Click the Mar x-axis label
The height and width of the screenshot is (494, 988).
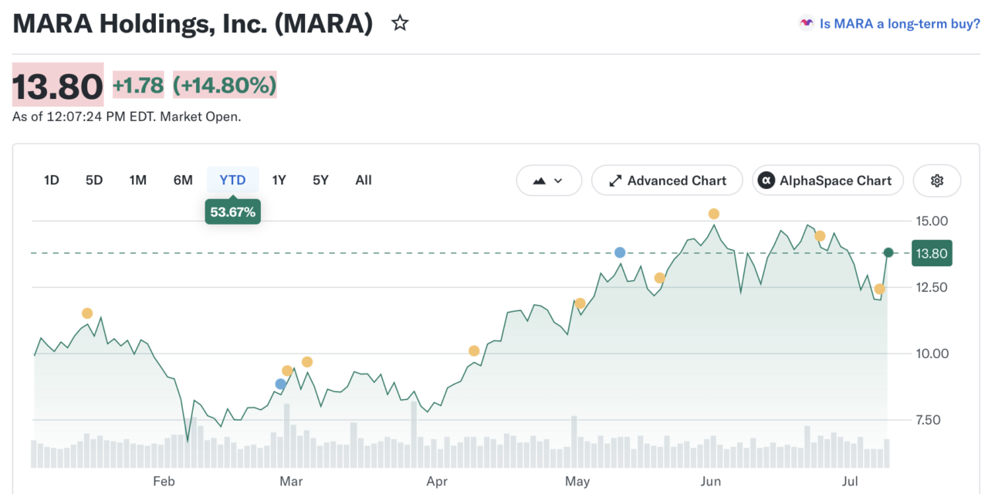point(290,481)
